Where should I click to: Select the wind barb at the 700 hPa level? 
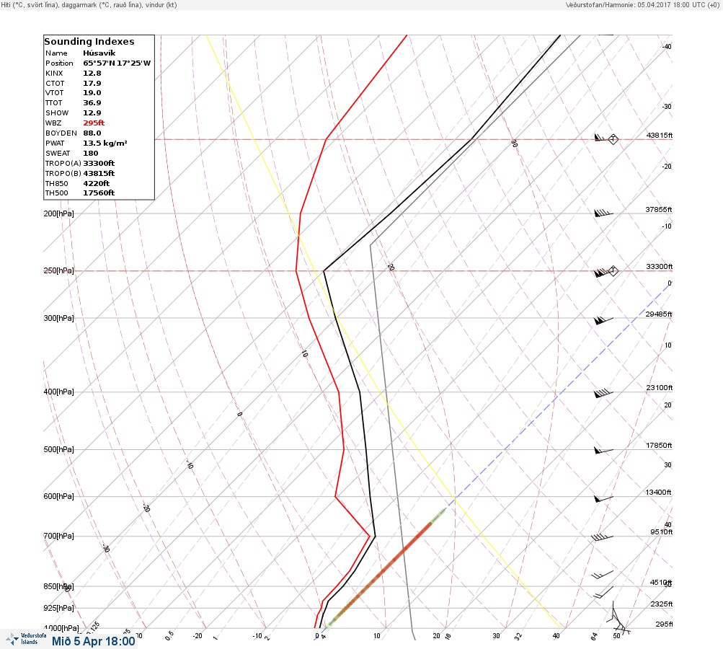pyautogui.click(x=602, y=537)
